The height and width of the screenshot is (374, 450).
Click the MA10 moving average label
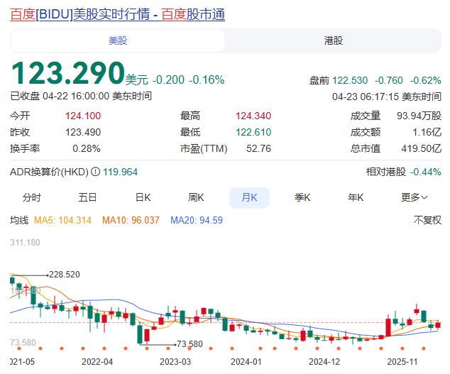pyautogui.click(x=131, y=221)
